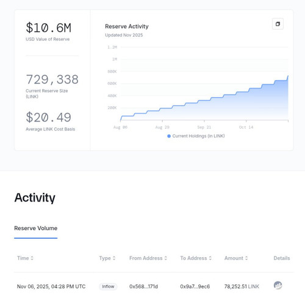Click the Nov 06, 2025 timestamp cell
The image size is (305, 298).
pos(51,286)
